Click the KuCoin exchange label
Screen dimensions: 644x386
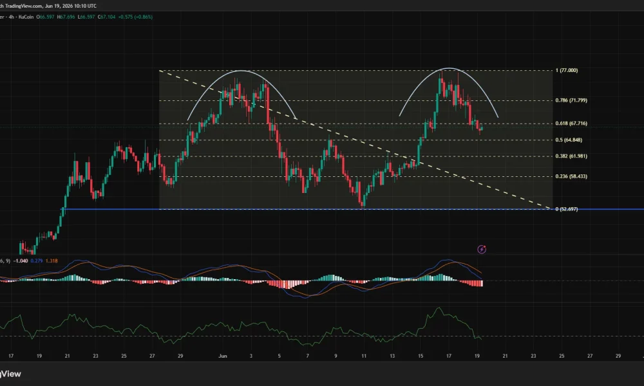26,17
